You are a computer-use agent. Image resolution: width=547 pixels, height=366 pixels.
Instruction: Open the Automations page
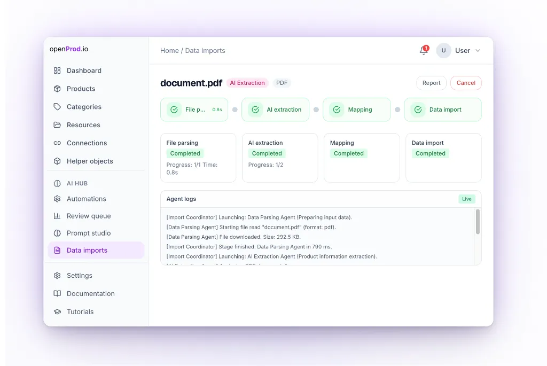[x=96, y=199]
